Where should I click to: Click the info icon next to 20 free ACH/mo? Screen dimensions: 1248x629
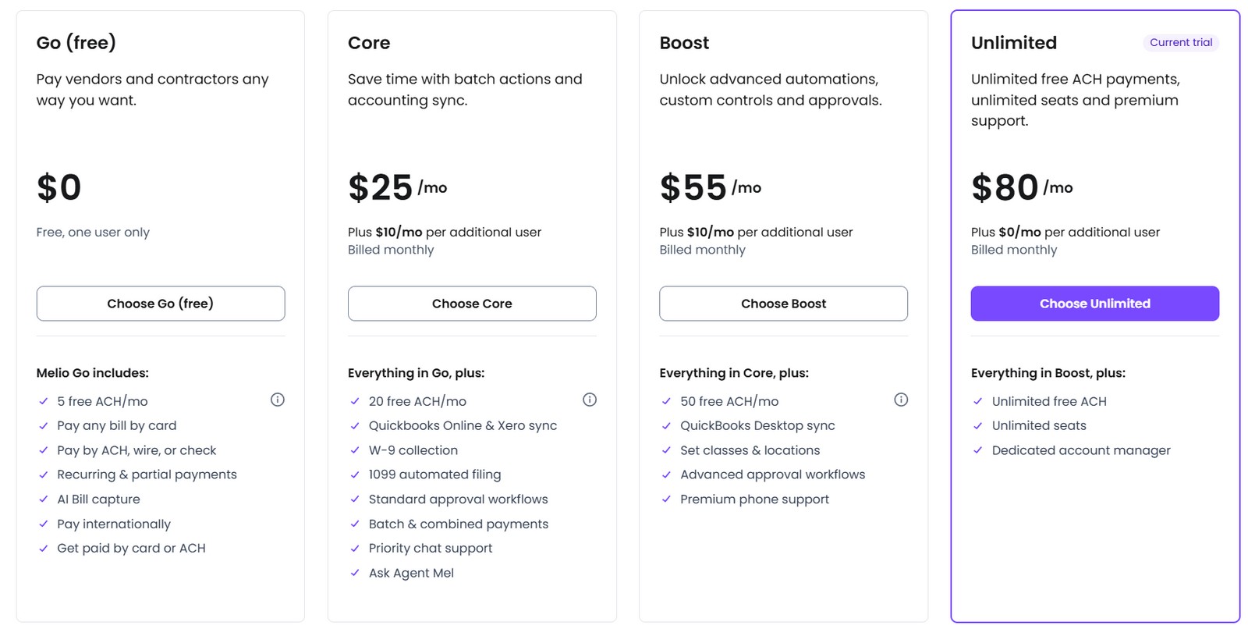(x=590, y=400)
